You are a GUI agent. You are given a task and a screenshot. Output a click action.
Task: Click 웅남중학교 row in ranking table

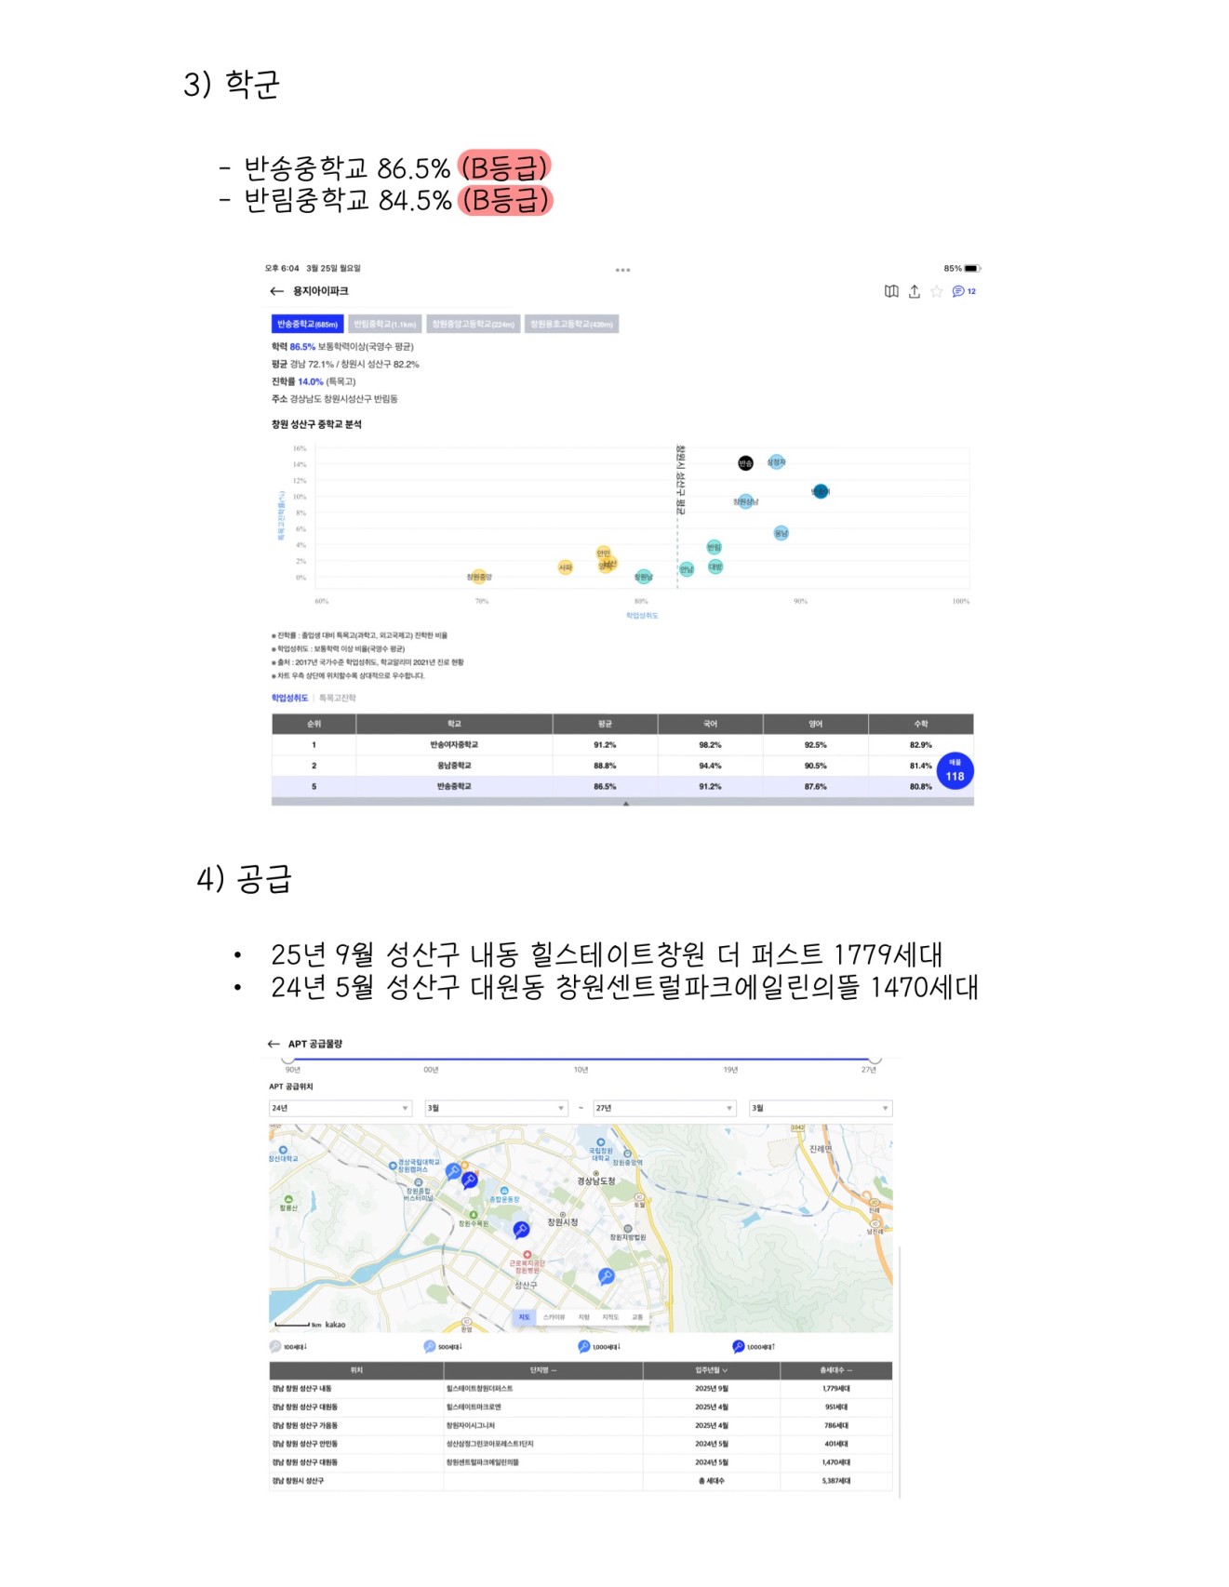click(622, 766)
